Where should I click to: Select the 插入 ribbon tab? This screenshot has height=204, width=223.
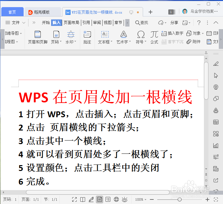56,23
